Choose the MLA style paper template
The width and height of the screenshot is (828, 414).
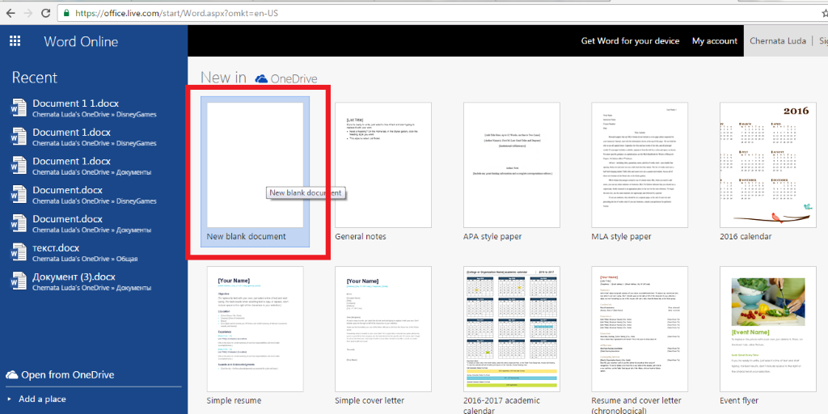tap(640, 165)
